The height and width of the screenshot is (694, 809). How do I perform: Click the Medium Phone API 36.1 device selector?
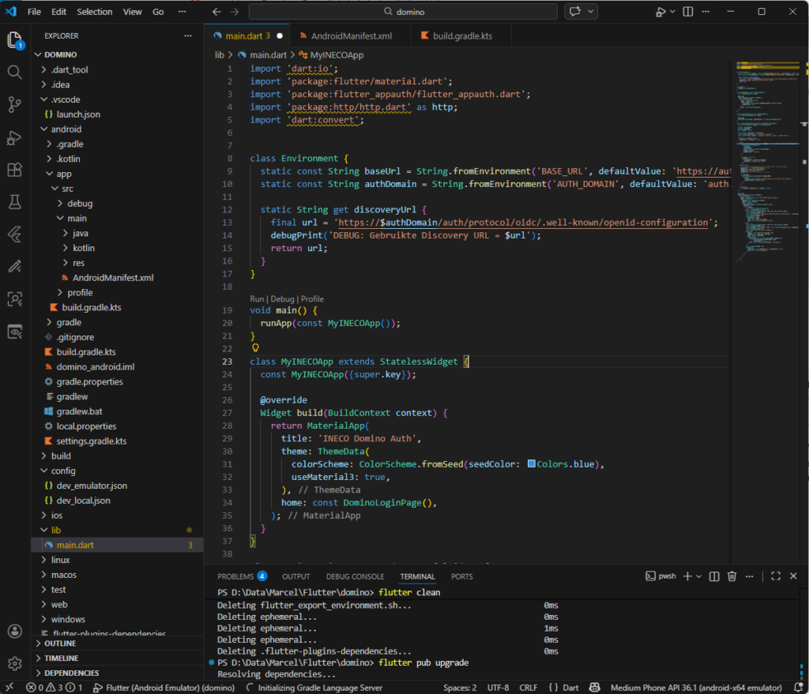(x=695, y=688)
